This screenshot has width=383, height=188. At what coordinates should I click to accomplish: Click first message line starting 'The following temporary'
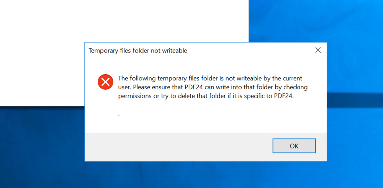(210, 78)
